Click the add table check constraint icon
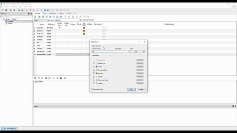 65,78
